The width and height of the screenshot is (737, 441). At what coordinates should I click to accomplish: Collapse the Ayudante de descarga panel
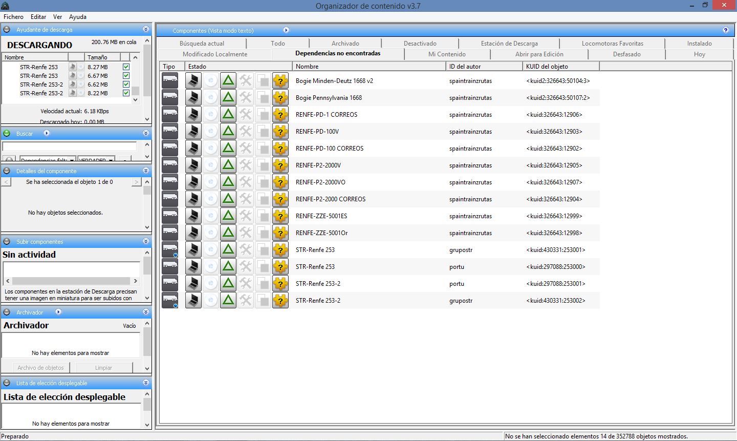(x=146, y=30)
